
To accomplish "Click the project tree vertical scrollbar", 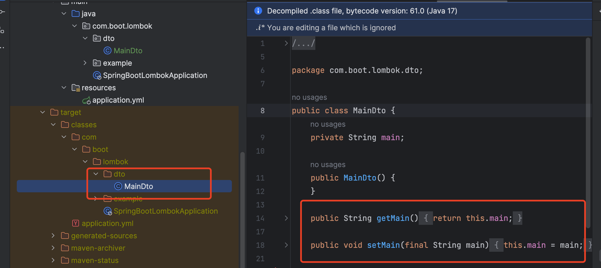I will pos(243,210).
